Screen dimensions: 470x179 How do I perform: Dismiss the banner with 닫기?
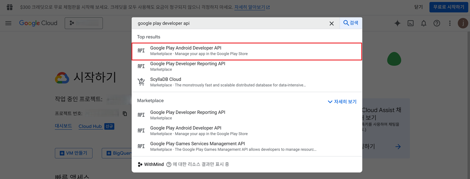click(x=418, y=7)
